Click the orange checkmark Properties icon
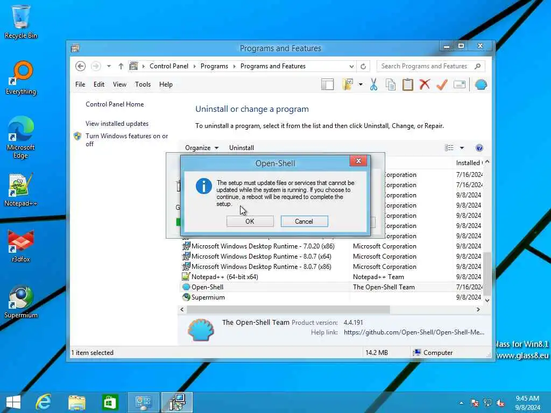This screenshot has width=551, height=413. pos(442,84)
